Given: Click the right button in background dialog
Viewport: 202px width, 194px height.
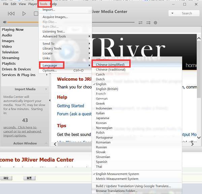Looking at the screenshot, I should pyautogui.click(x=29, y=178).
